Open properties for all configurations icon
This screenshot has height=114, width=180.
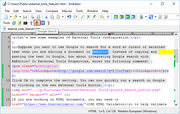(166, 17)
